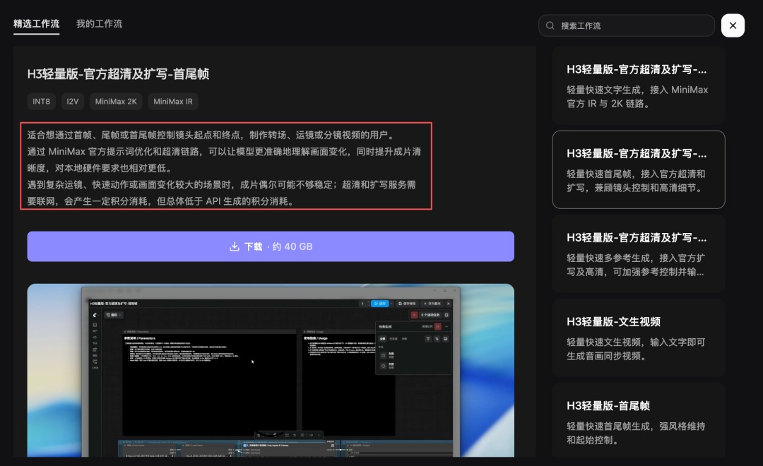Open card described 轻量快速文字生成，接入 MiniMax

coord(639,85)
